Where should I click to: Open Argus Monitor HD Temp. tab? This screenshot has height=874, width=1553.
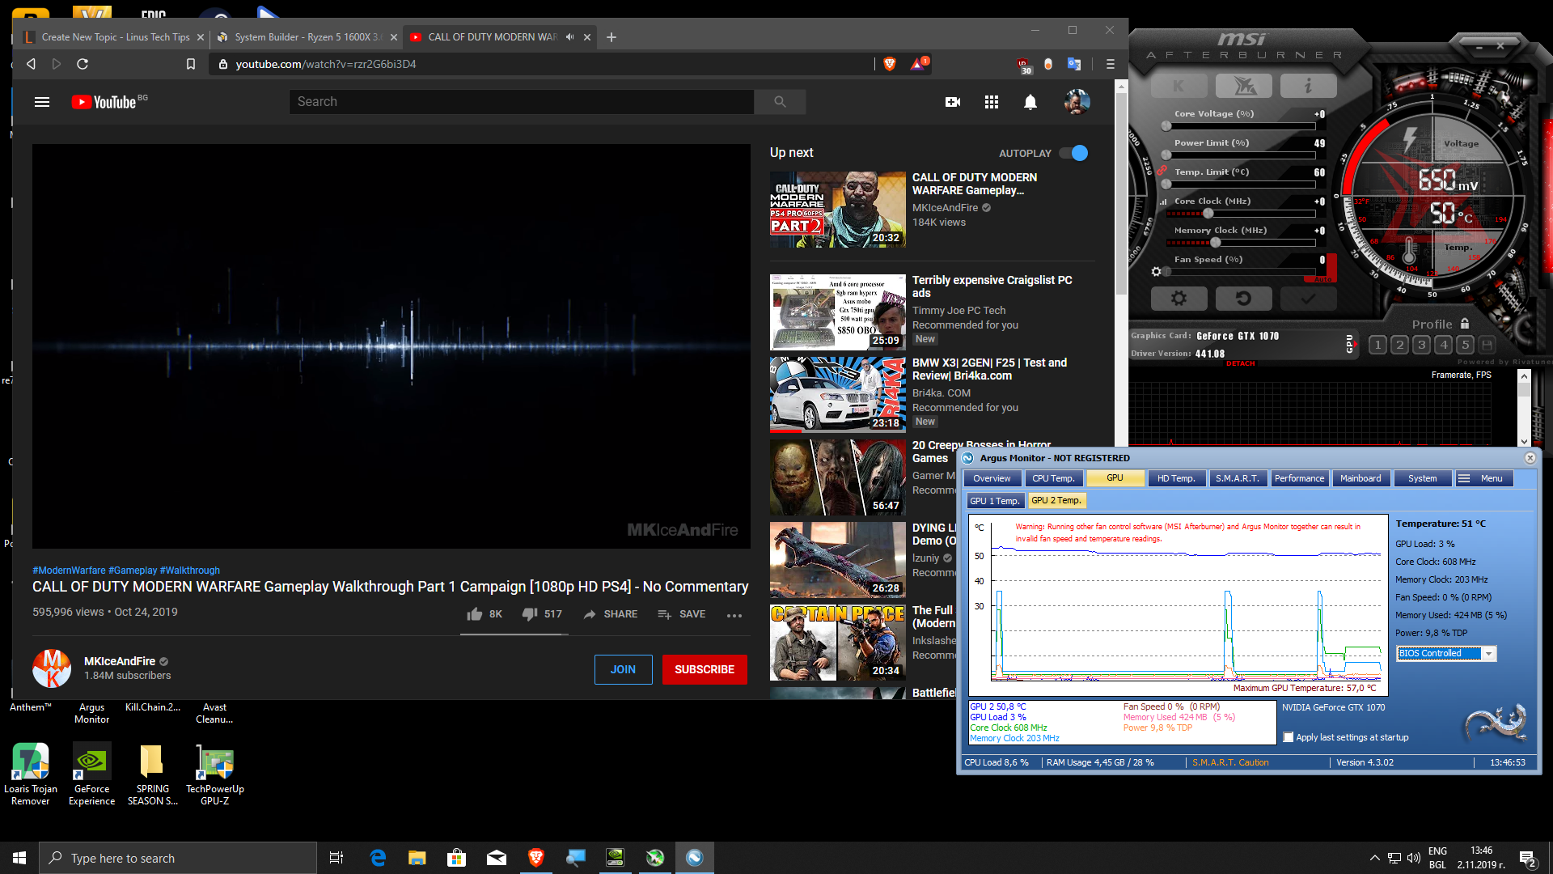1175,478
